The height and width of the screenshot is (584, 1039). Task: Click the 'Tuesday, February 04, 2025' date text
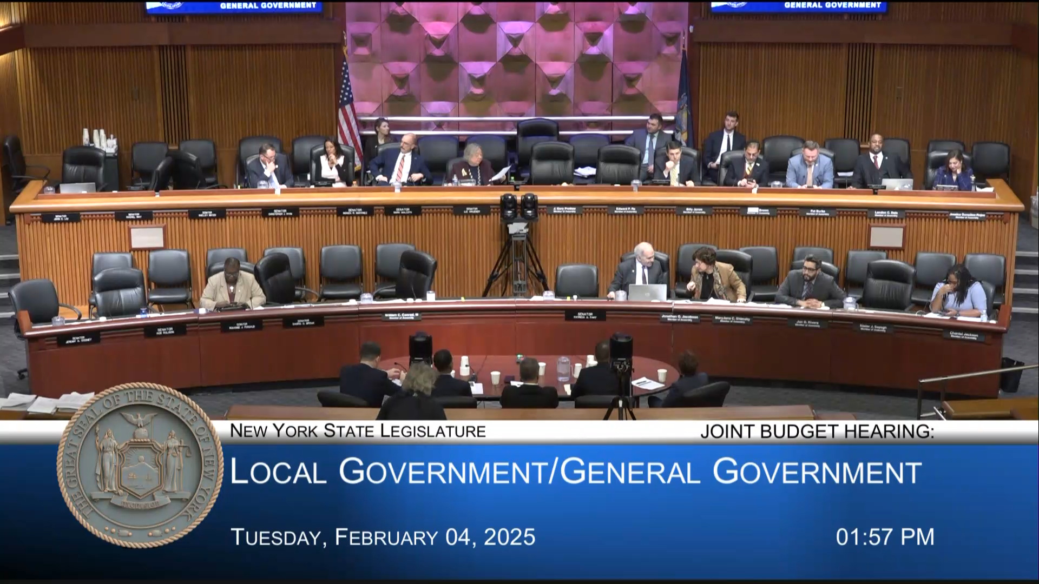tap(383, 537)
